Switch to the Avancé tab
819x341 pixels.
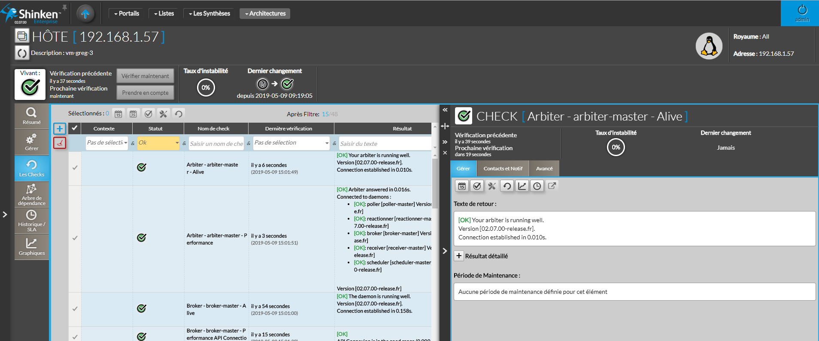pyautogui.click(x=544, y=169)
